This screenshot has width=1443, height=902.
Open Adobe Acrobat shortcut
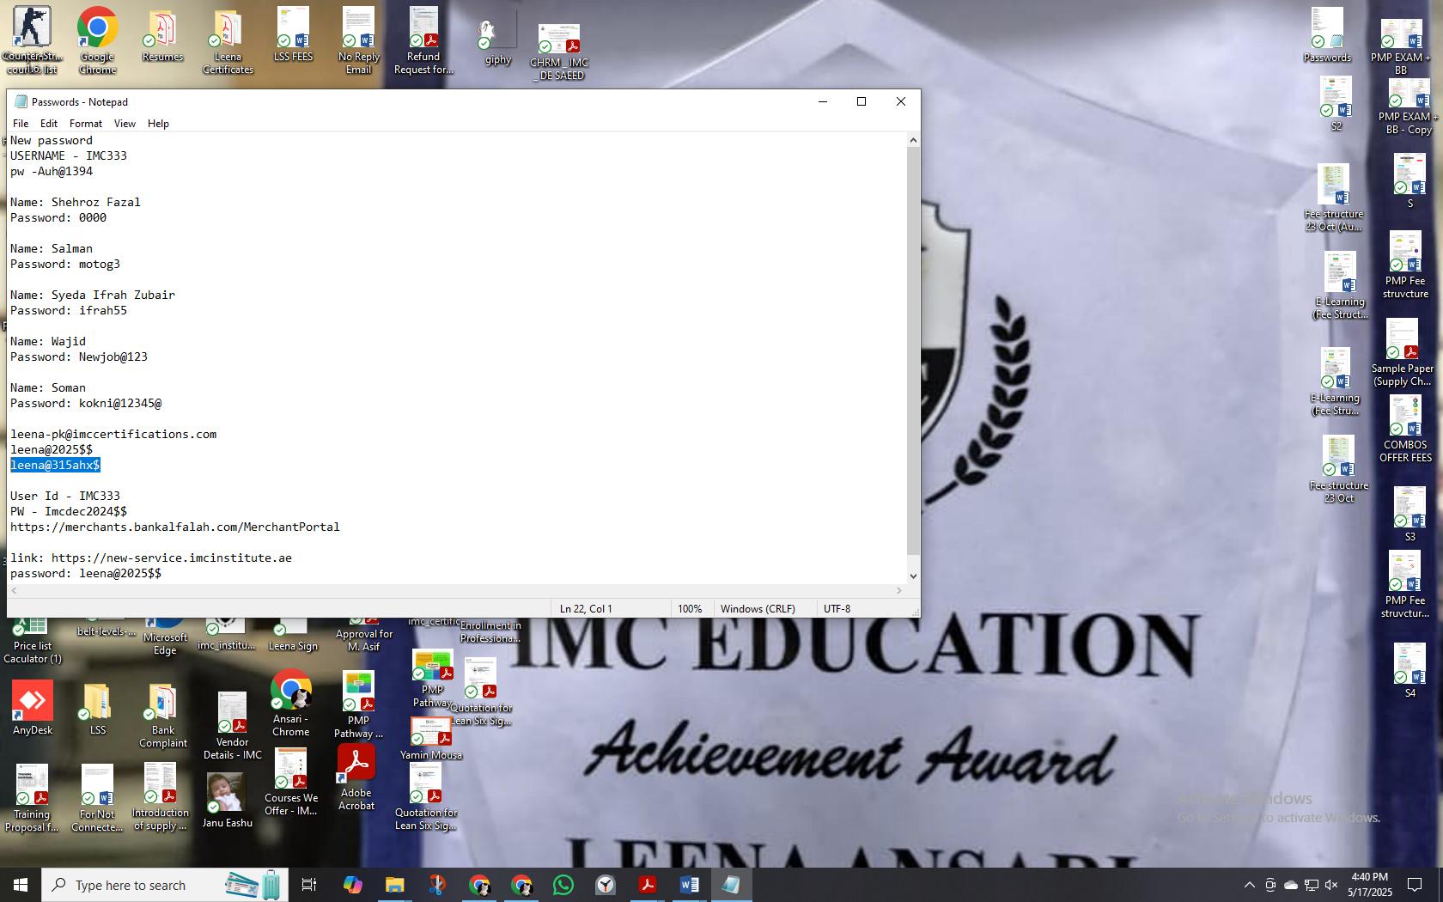pyautogui.click(x=356, y=777)
